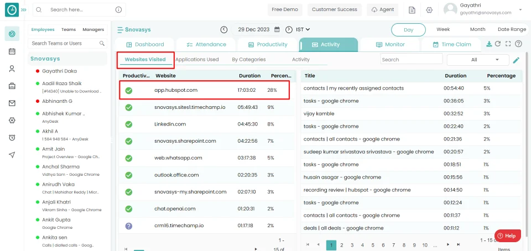Viewport: 531px width, 251px height.
Task: Open the activity tracker sidebar icon
Action: [12, 34]
